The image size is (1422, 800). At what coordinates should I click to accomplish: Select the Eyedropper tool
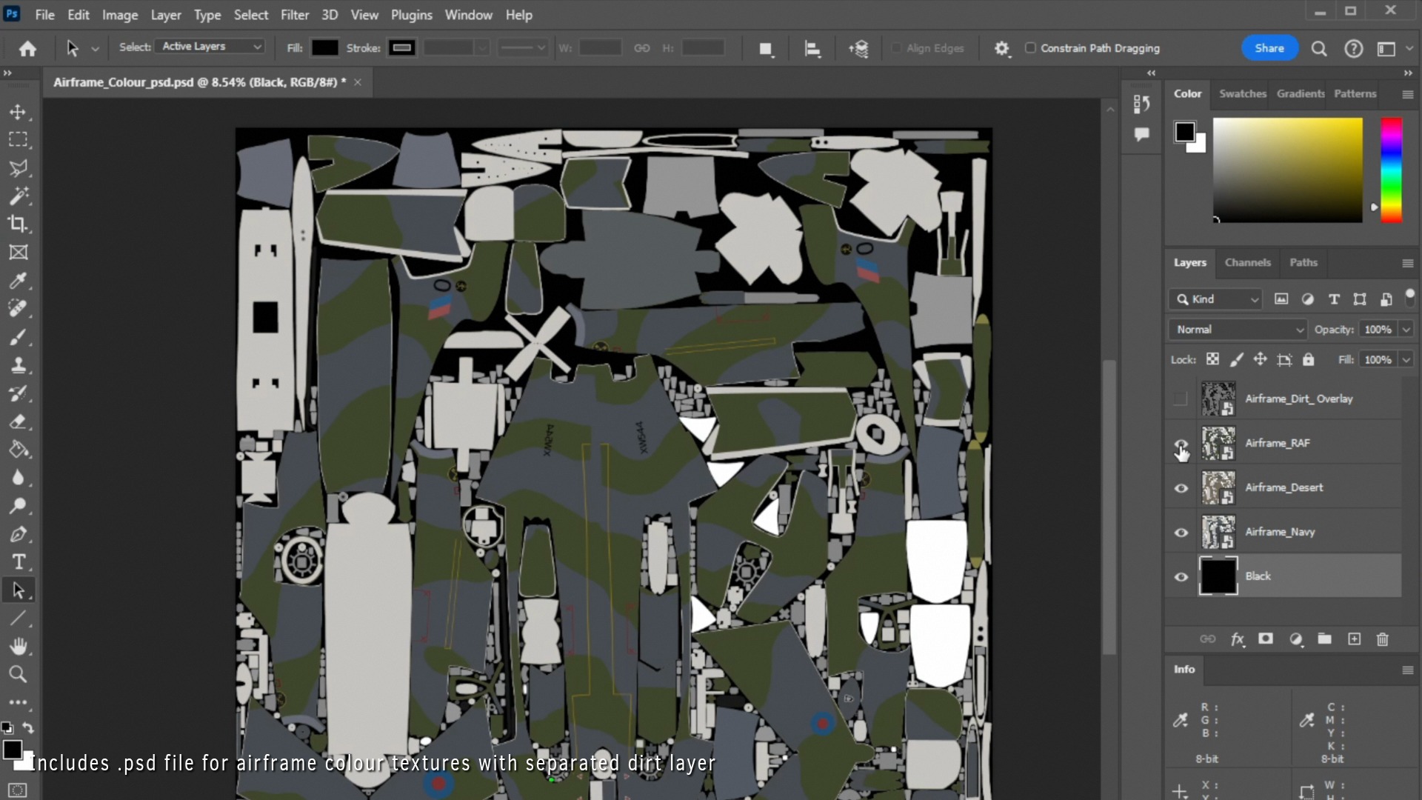coord(18,281)
